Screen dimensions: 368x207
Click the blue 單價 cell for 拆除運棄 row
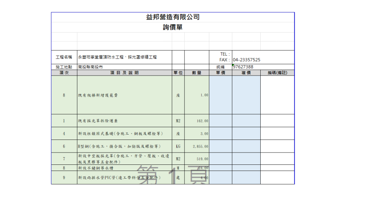221,121
